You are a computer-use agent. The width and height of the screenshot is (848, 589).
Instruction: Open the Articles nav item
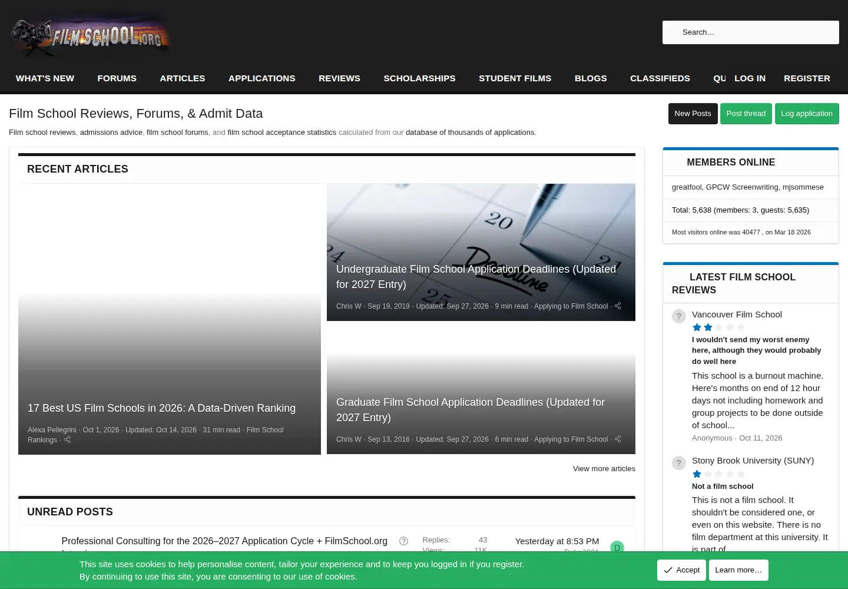pyautogui.click(x=183, y=78)
